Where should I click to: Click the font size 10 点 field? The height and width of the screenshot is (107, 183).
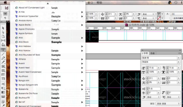point(153,68)
